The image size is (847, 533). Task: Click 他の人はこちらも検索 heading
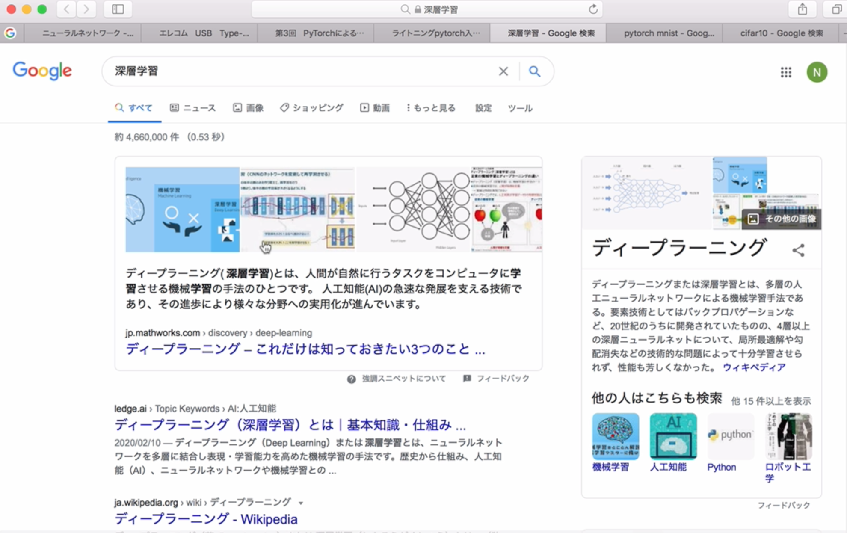(657, 398)
